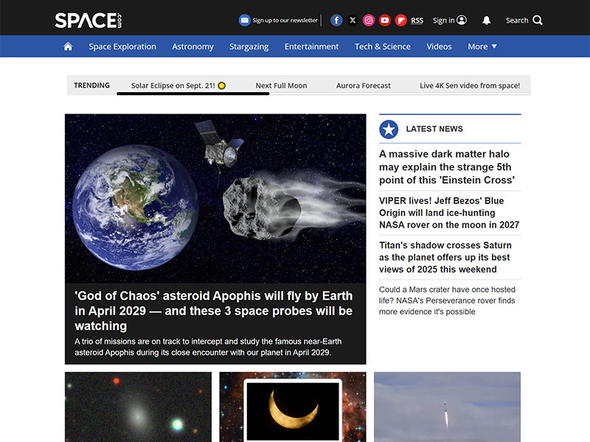
Task: Open the RSS feed link
Action: [417, 20]
